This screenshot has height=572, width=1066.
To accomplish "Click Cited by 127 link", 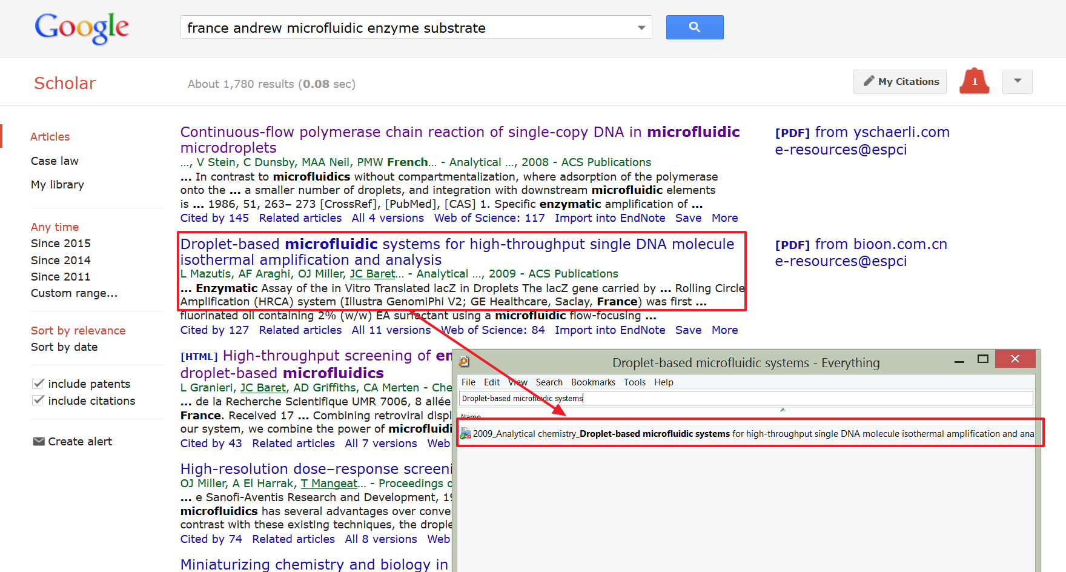I will click(214, 330).
